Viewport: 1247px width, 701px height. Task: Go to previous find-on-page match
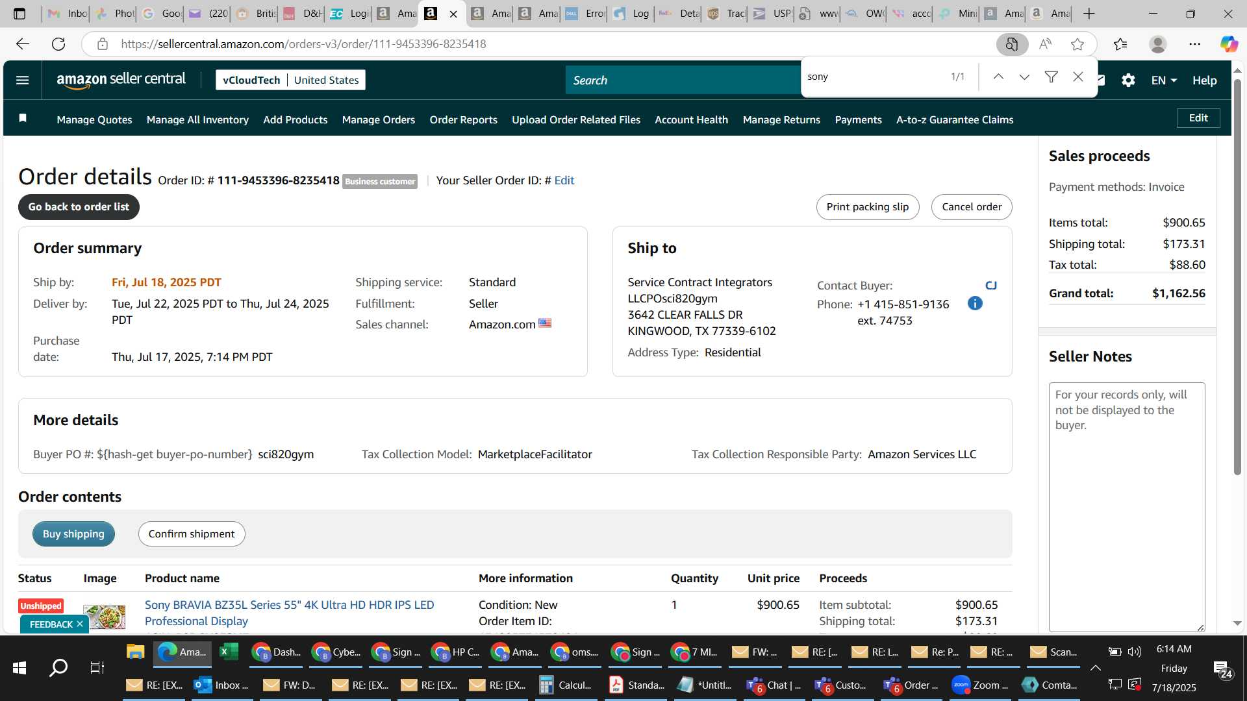[998, 77]
